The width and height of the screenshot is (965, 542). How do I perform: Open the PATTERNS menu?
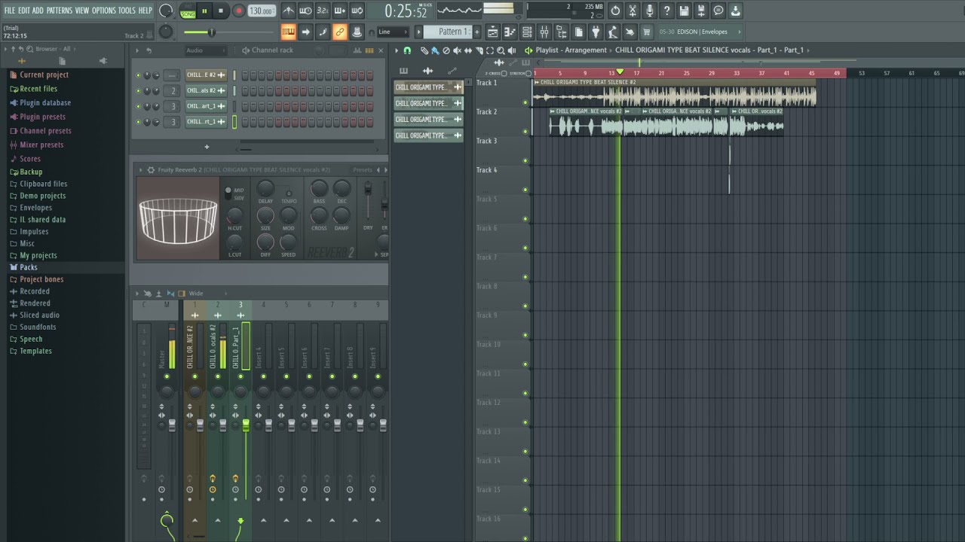click(x=60, y=11)
